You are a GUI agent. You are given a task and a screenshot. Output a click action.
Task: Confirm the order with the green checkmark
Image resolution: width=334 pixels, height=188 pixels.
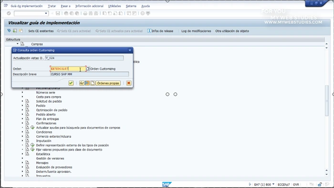pos(71,83)
